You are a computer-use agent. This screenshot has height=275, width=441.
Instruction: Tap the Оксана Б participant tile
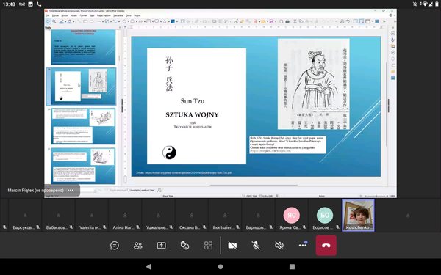point(192,216)
